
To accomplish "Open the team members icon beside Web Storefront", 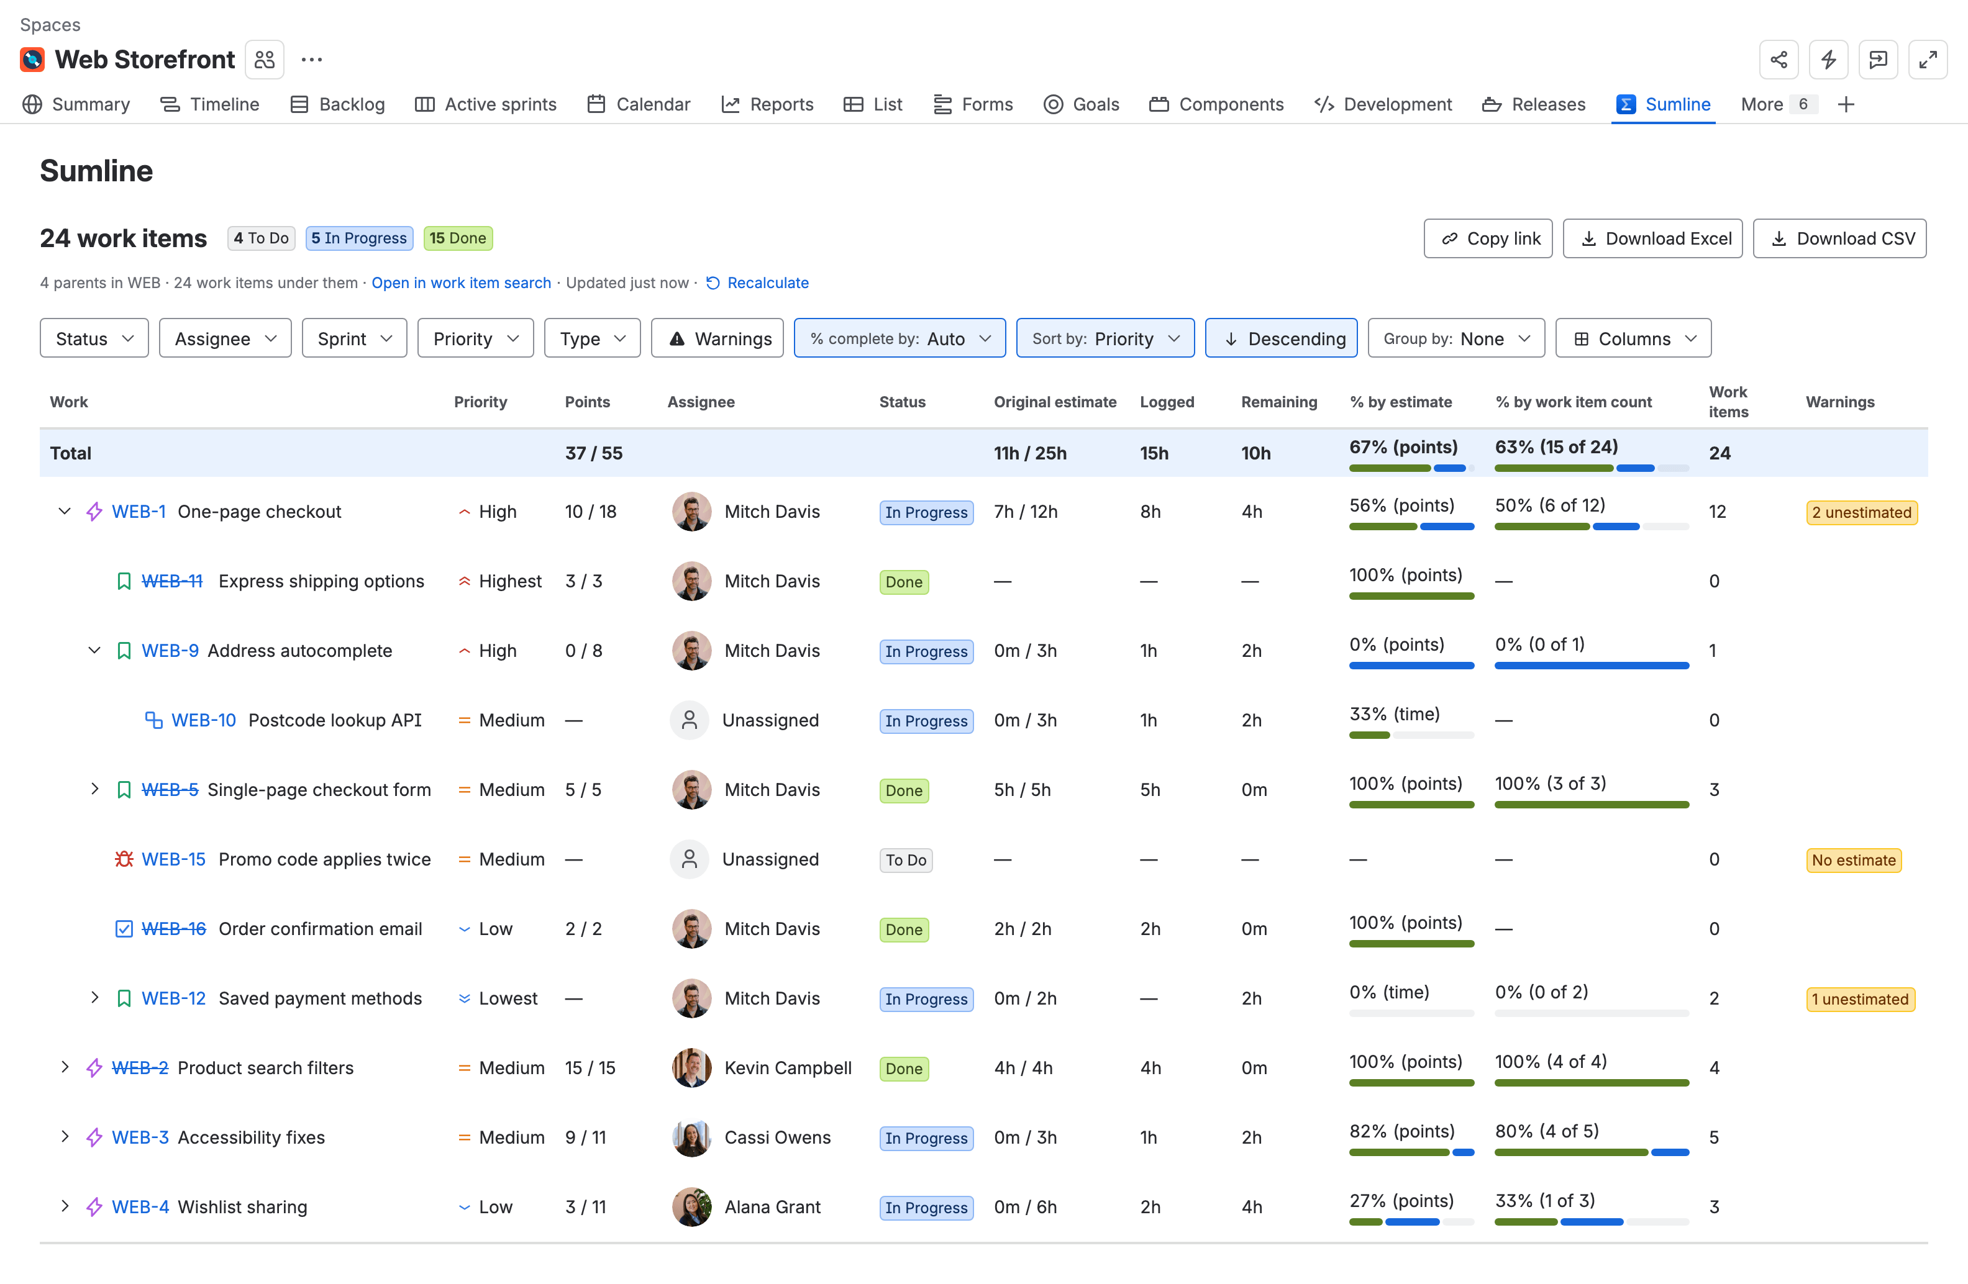I will click(x=265, y=60).
